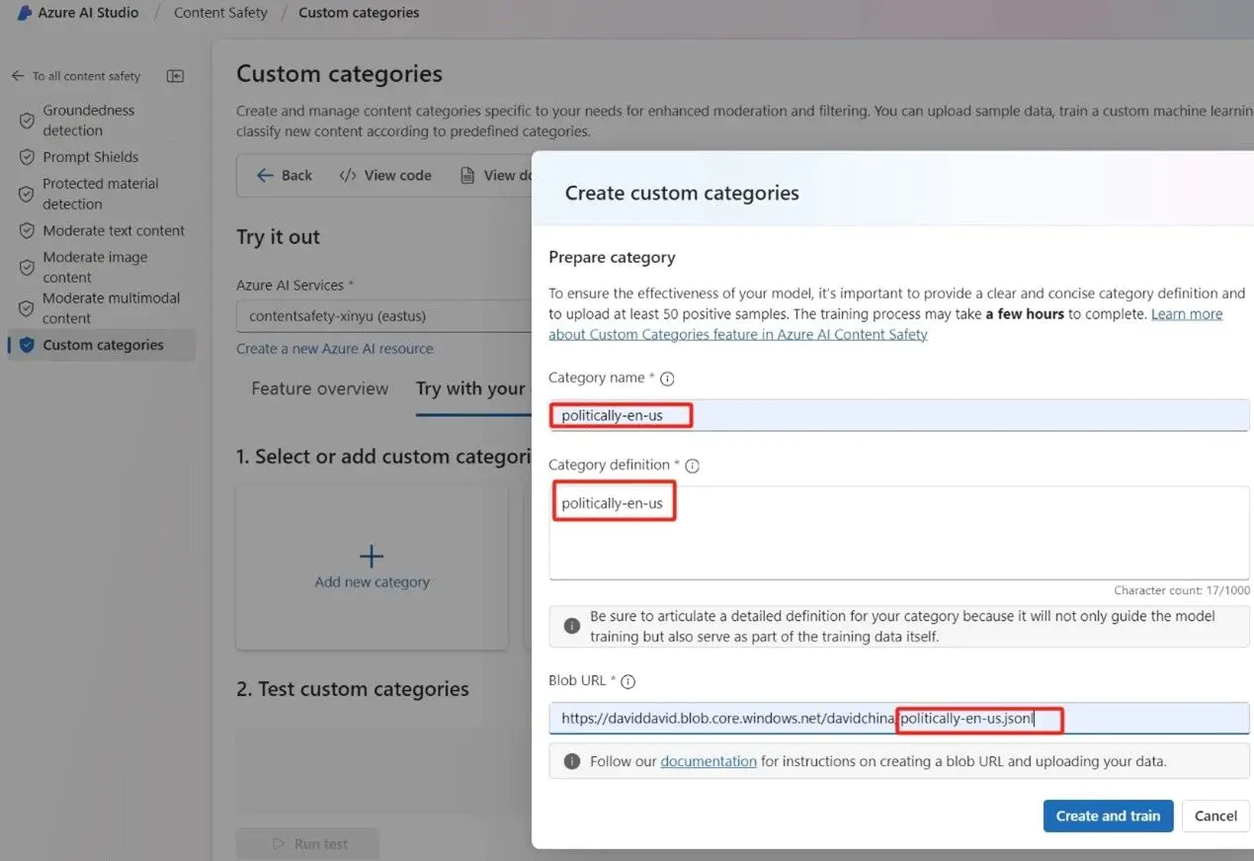Click the info icon next to Blob URL
Viewport: 1254px width, 861px height.
tap(627, 681)
